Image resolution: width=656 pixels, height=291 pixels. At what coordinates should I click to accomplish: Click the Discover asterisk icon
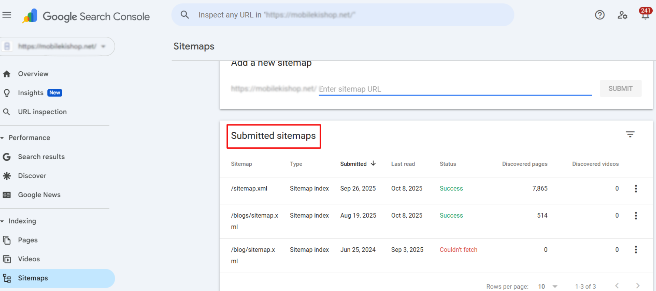pos(7,176)
